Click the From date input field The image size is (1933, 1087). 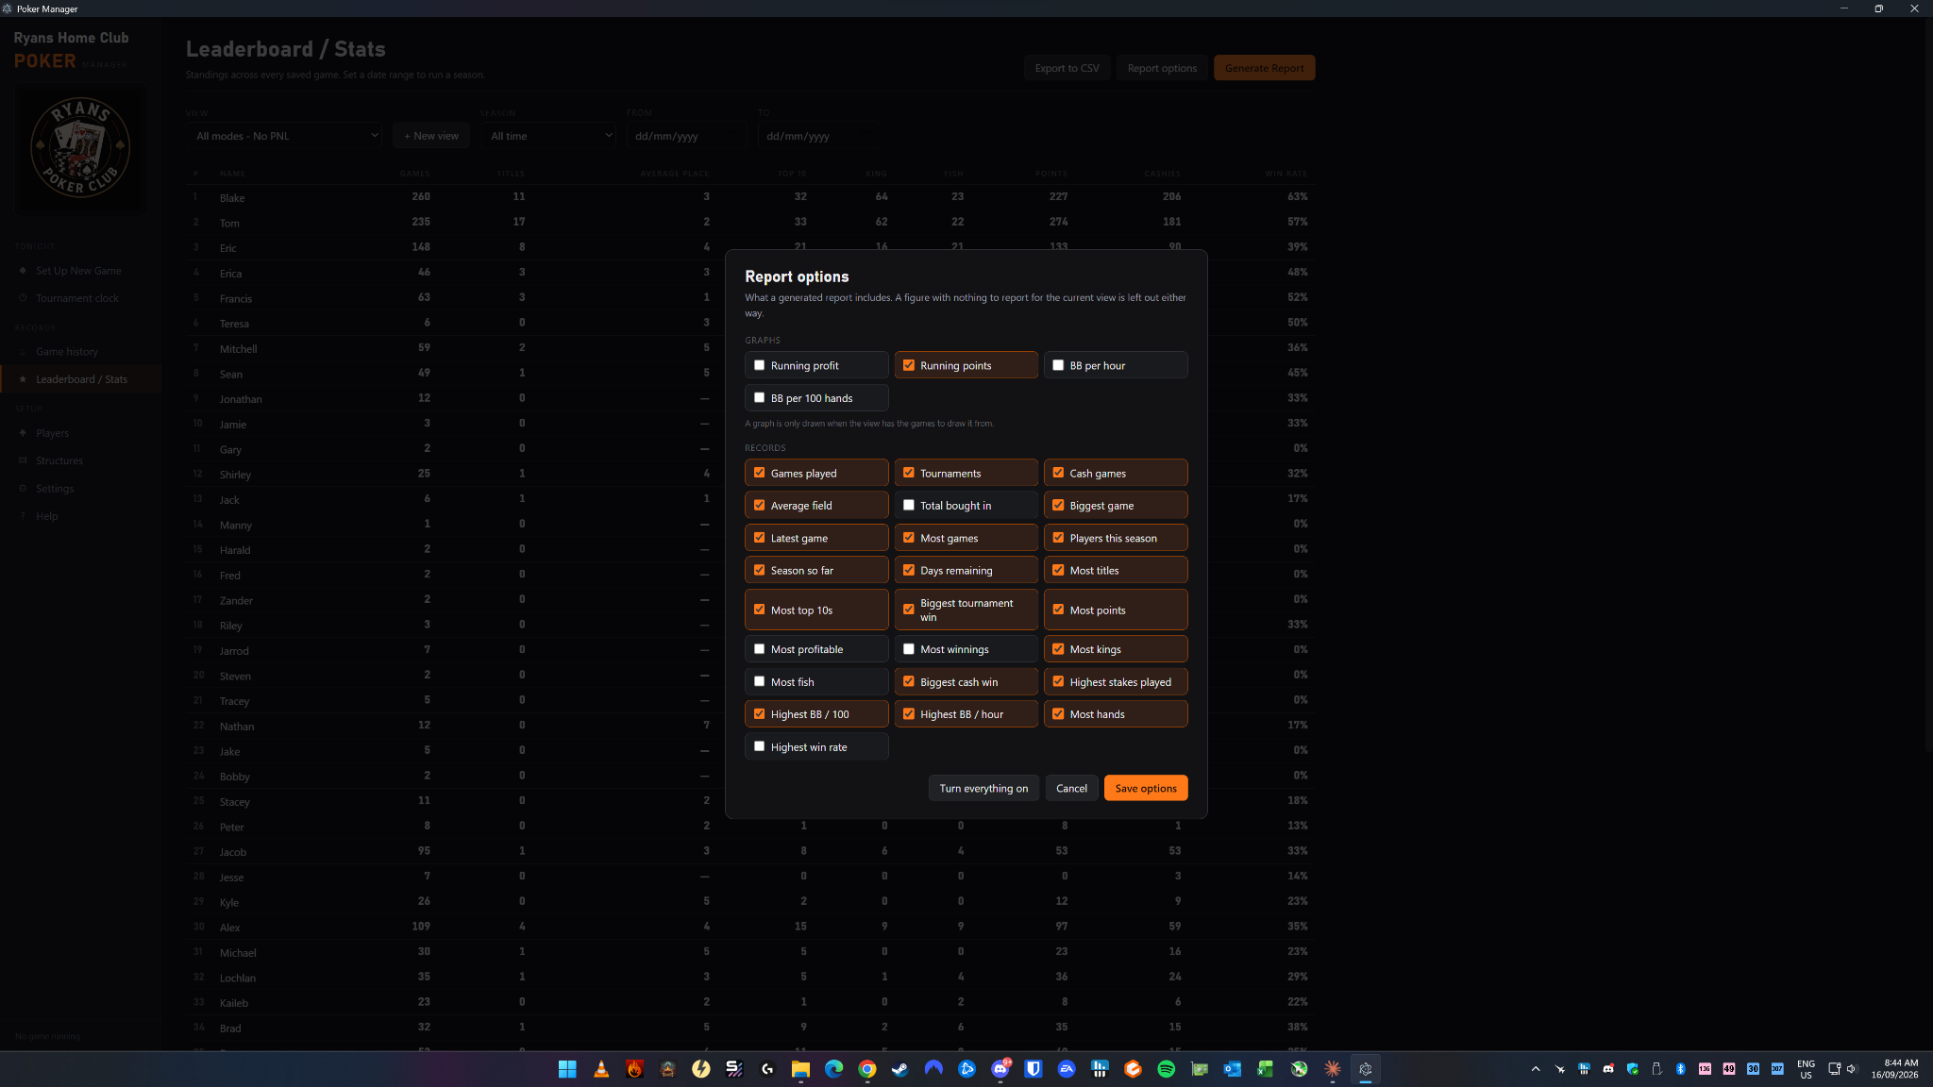pos(686,136)
